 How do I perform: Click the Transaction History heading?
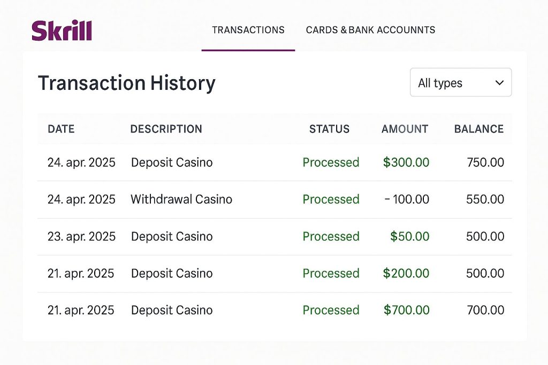[126, 83]
